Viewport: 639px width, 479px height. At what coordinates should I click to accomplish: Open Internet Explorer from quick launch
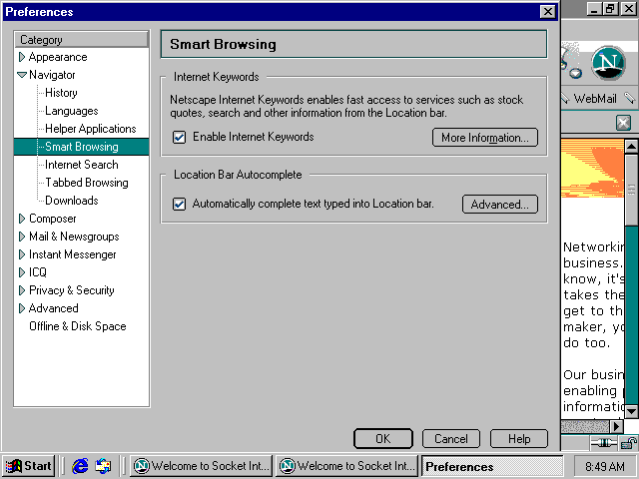tap(80, 466)
